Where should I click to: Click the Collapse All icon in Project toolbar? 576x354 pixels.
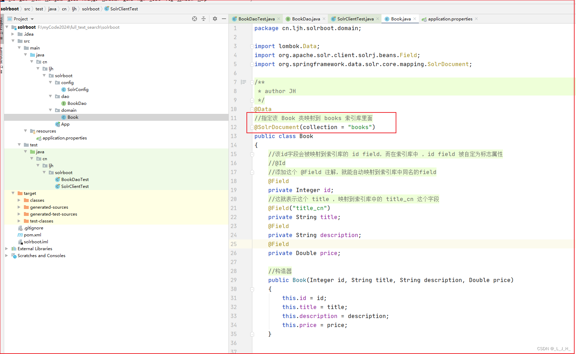pos(203,19)
